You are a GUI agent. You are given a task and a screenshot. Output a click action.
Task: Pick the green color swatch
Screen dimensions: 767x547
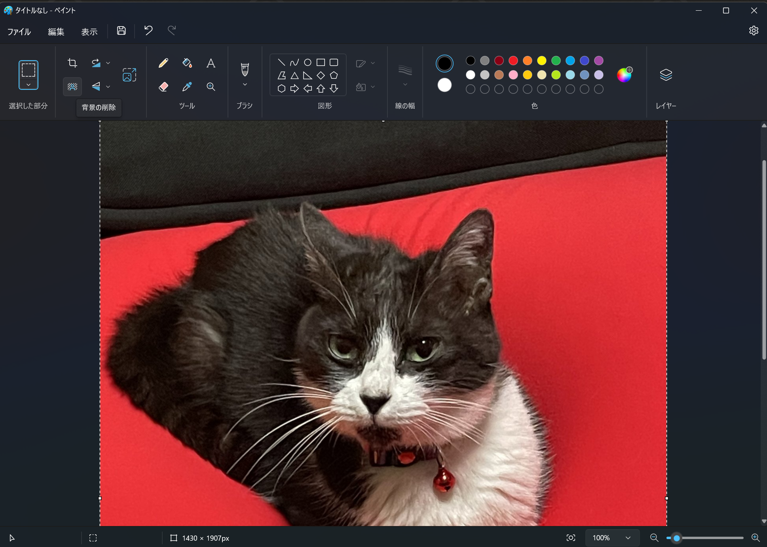click(x=556, y=61)
